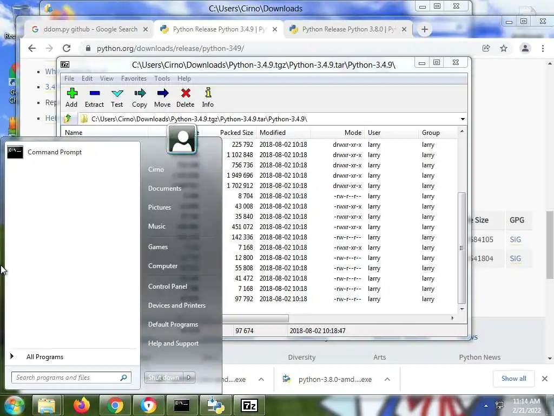Click the Add button in 7-Zip toolbar
Viewport: 554px width, 416px height.
coord(72,97)
